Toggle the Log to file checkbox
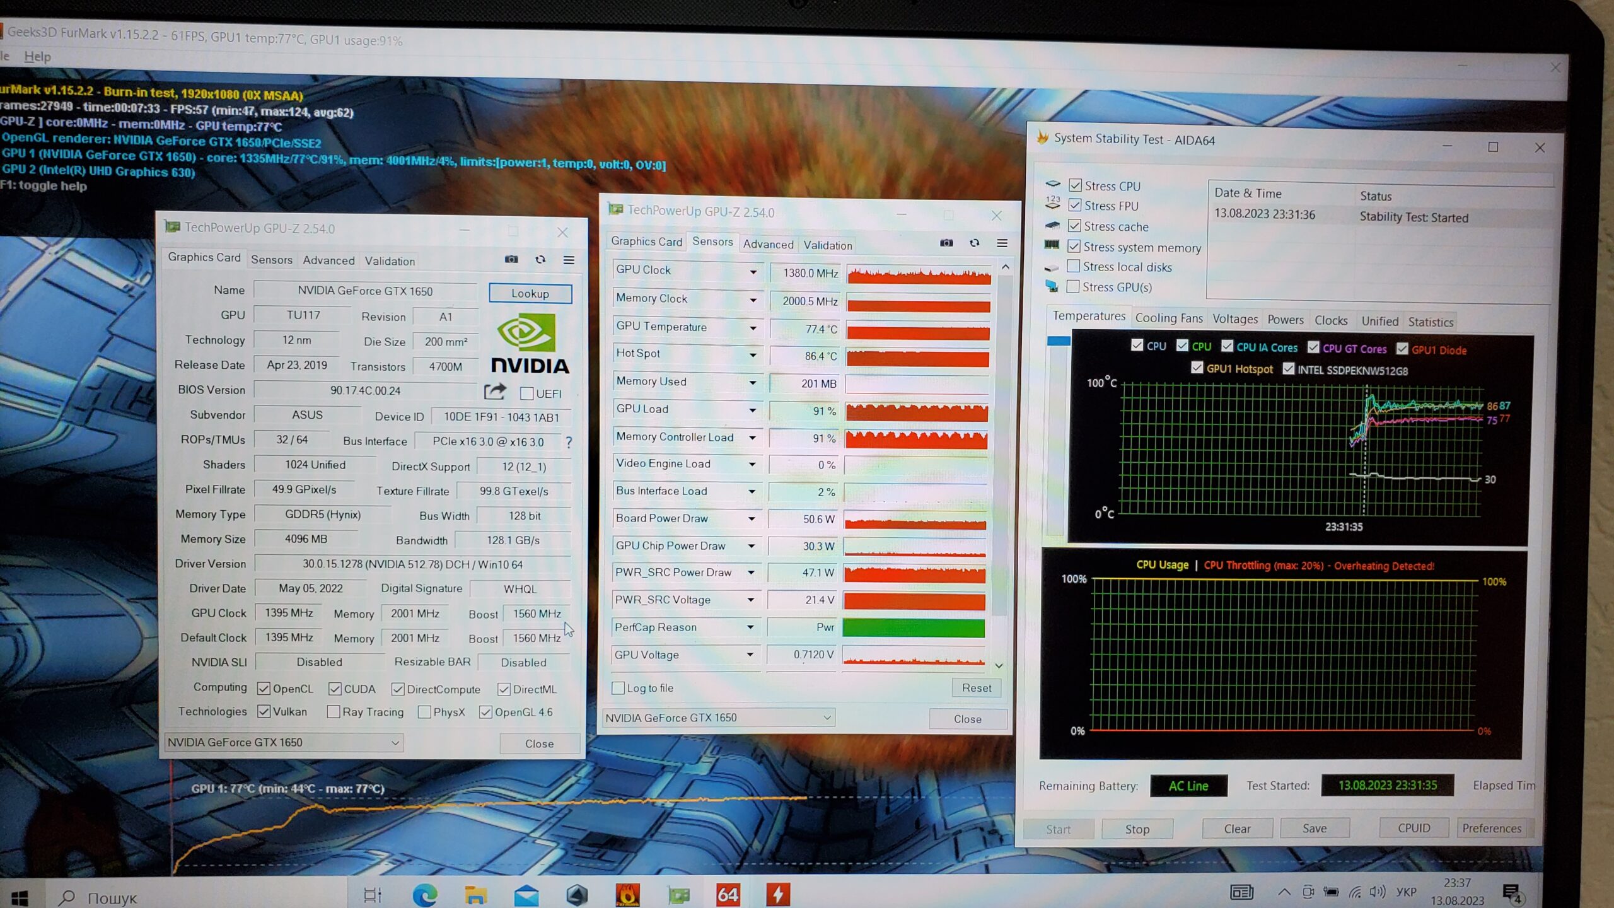Image resolution: width=1614 pixels, height=908 pixels. [618, 688]
